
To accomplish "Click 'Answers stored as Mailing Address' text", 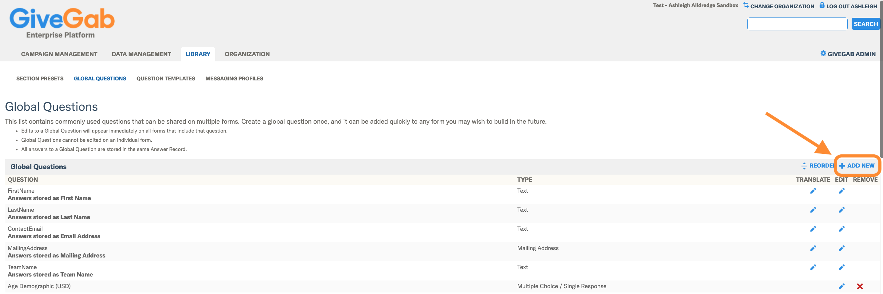I will click(56, 255).
